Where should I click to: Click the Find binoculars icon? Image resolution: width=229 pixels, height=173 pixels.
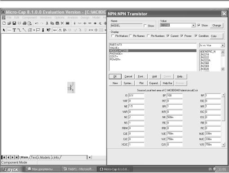67,23
